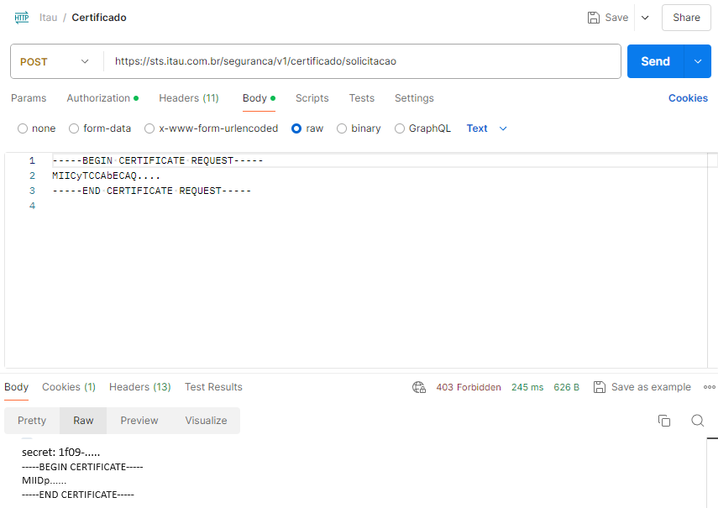The width and height of the screenshot is (718, 508).
Task: Click the 403 Forbidden status
Action: [469, 387]
